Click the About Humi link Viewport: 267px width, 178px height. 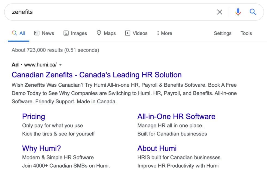(157, 148)
